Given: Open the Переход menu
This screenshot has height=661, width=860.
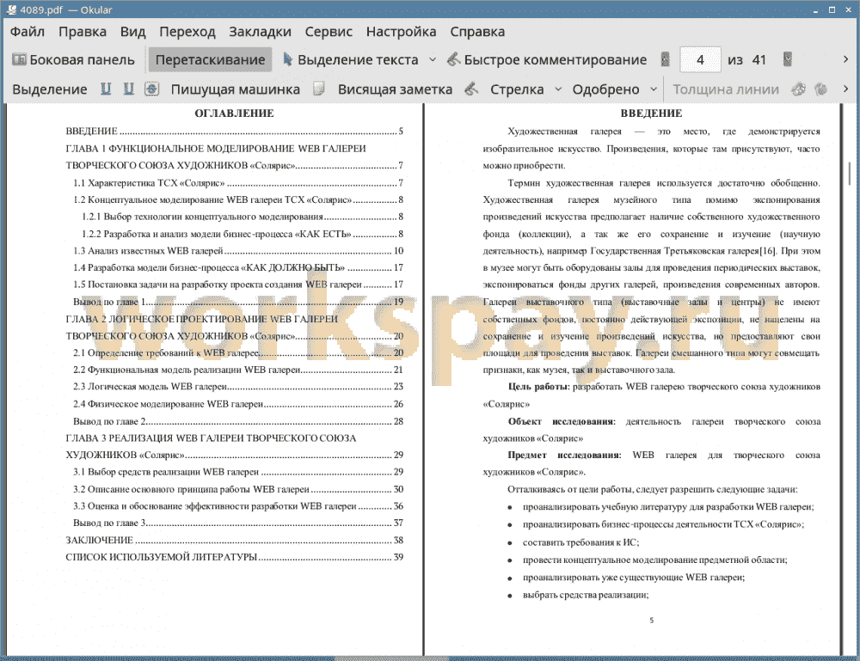Looking at the screenshot, I should click(187, 32).
